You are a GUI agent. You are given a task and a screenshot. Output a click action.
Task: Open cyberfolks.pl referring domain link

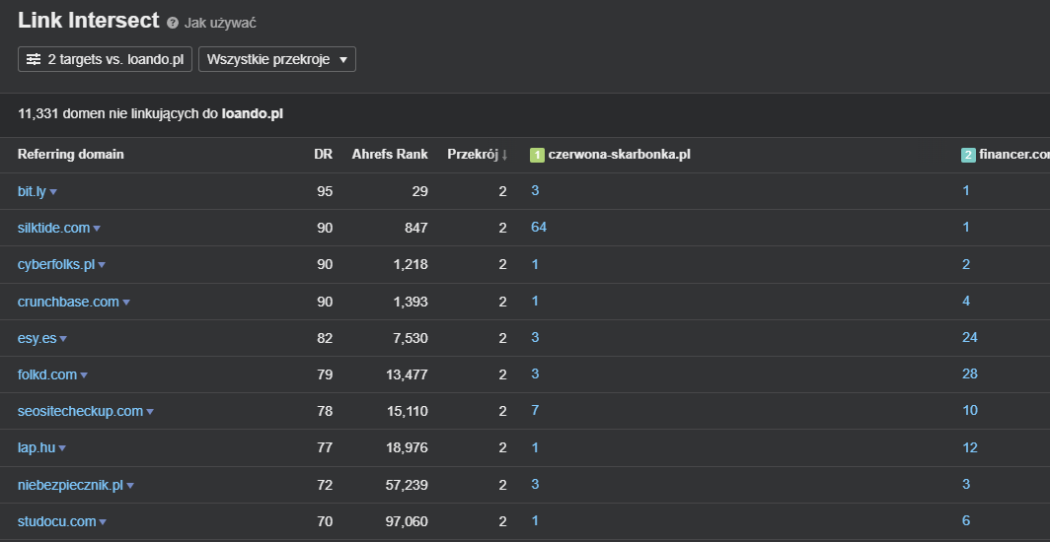coord(56,265)
